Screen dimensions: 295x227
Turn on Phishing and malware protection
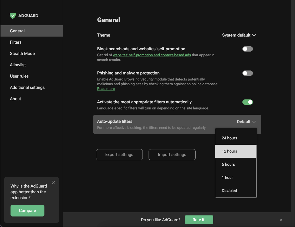(247, 73)
